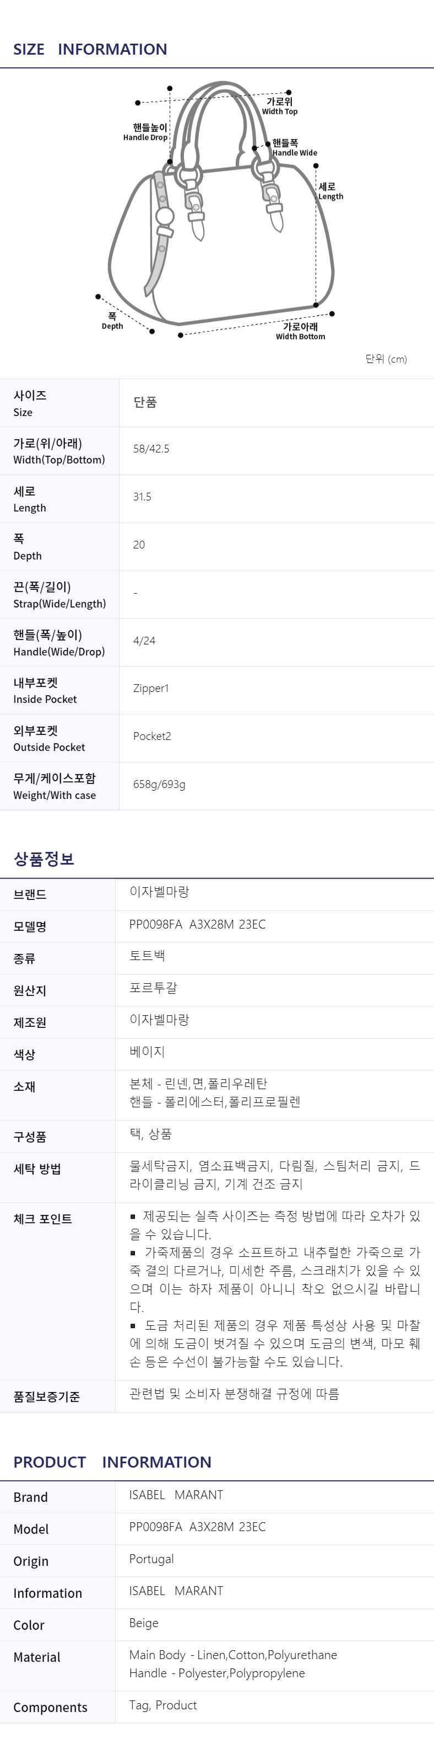This screenshot has height=1760, width=434.
Task: Click the 세탁 방법 row label
Action: (37, 1169)
